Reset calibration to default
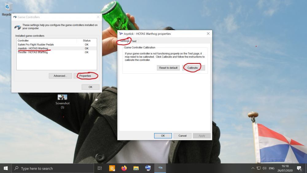The height and width of the screenshot is (173, 307). [168, 68]
